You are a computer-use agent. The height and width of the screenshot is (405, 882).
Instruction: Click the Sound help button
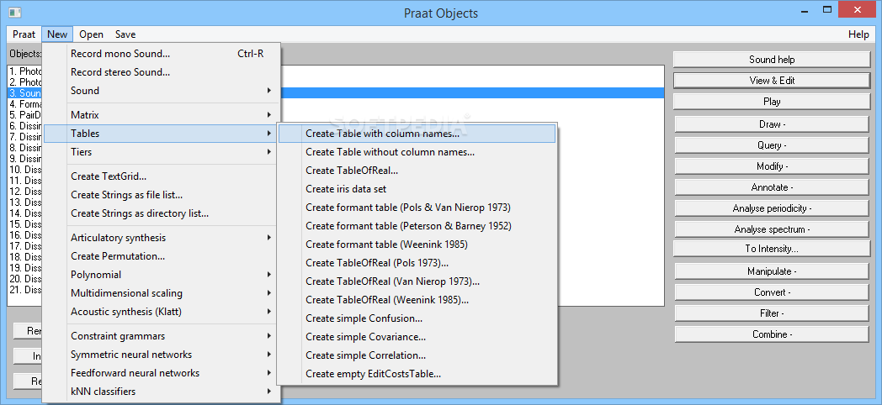(772, 60)
